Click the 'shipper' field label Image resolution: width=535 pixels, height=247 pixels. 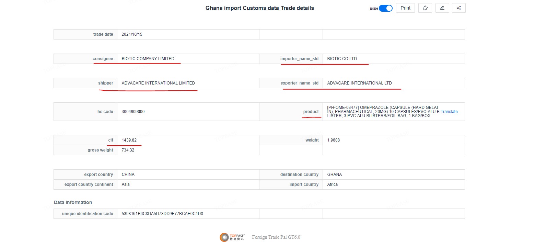pos(105,83)
